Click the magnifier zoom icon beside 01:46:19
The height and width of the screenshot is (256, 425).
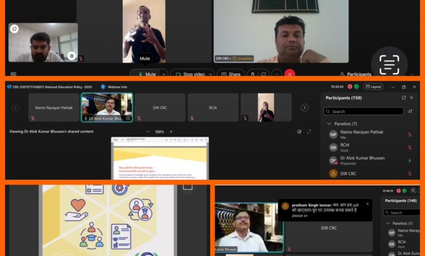413,191
